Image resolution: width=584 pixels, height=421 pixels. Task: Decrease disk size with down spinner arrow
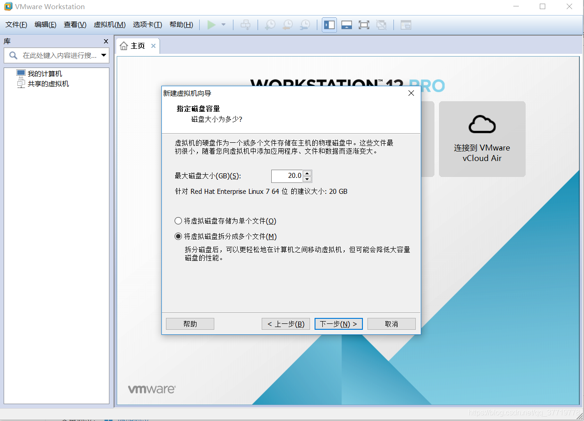[307, 179]
